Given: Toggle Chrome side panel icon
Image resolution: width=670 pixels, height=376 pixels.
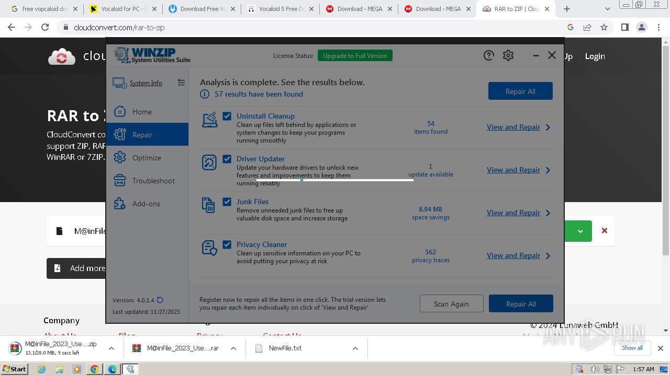Looking at the screenshot, I should click(x=624, y=27).
